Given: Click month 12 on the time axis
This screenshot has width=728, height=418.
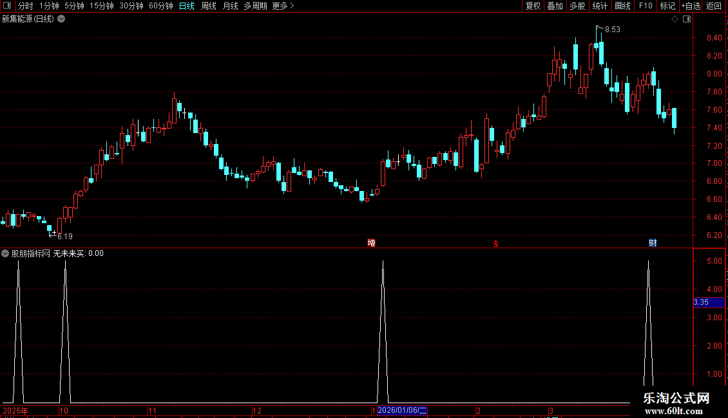Looking at the screenshot, I should (x=257, y=410).
